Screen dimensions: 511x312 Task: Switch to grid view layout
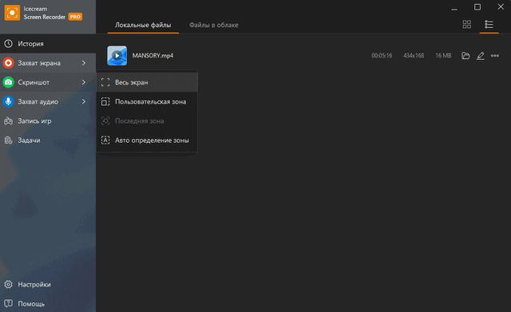pyautogui.click(x=466, y=24)
